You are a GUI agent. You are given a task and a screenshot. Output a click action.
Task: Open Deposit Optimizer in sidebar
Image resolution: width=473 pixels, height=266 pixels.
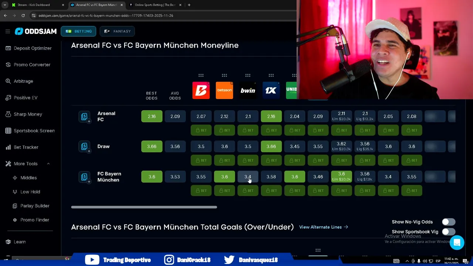[28, 48]
